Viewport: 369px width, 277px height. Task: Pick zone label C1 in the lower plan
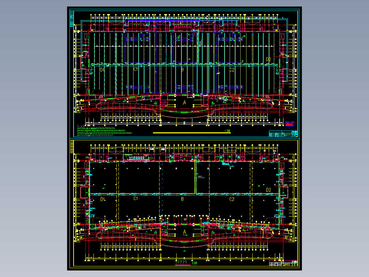pyautogui.click(x=136, y=198)
